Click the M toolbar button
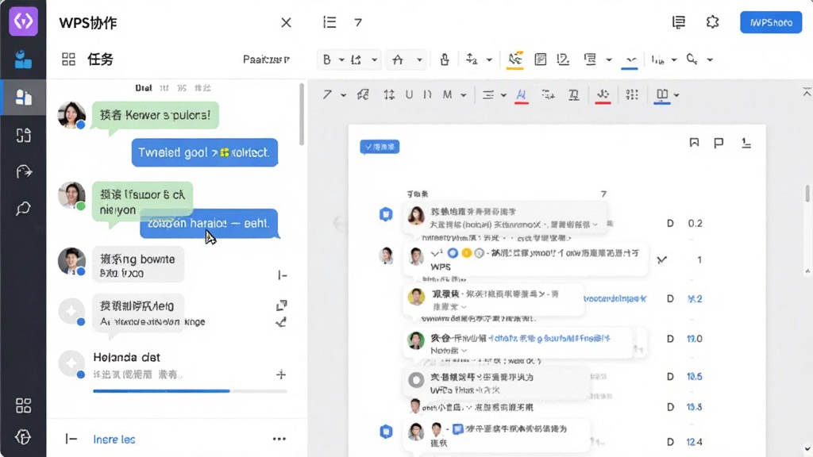This screenshot has width=813, height=457. coord(447,95)
